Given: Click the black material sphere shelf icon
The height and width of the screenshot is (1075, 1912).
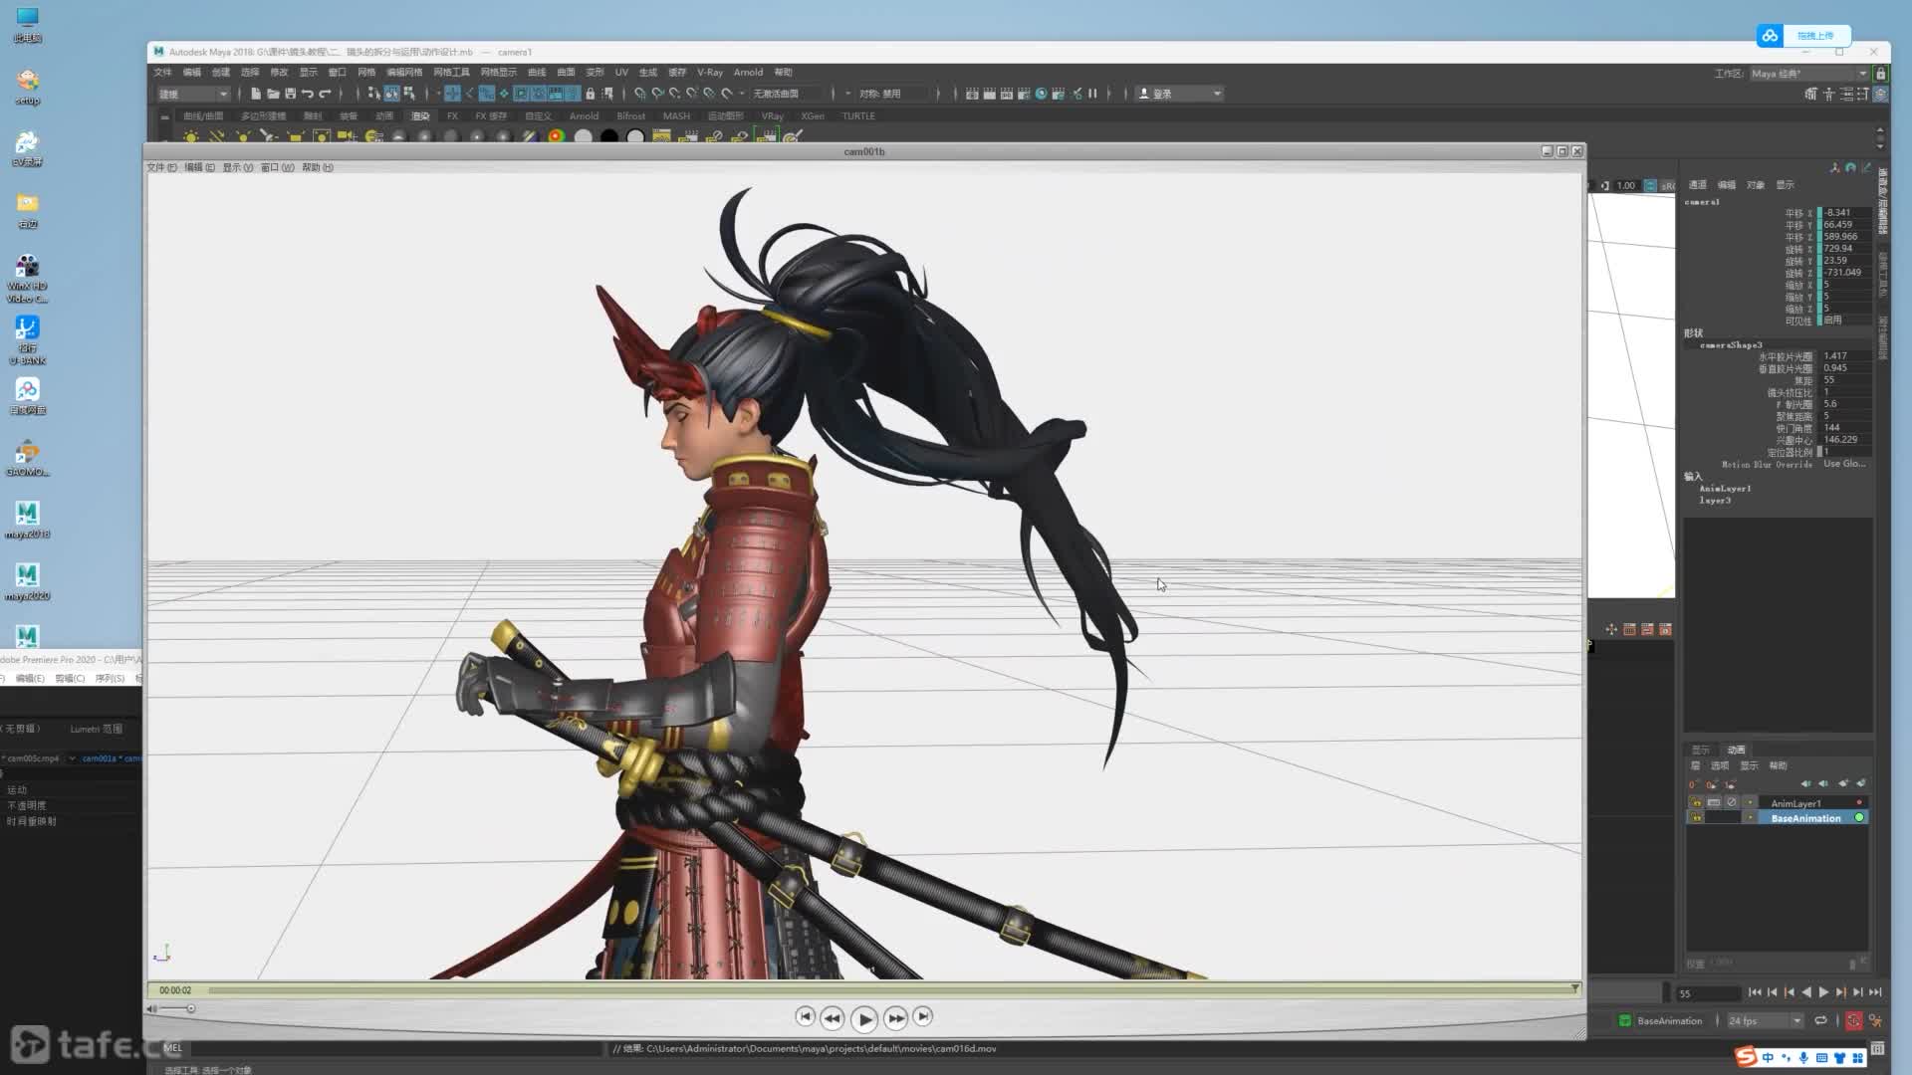Looking at the screenshot, I should click(608, 136).
